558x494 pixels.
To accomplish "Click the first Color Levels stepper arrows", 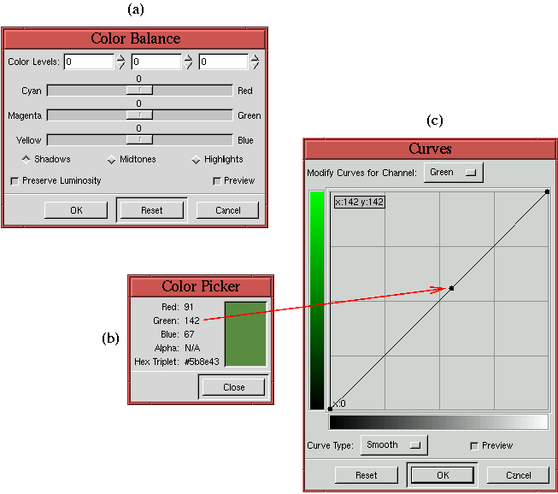I will click(x=120, y=62).
